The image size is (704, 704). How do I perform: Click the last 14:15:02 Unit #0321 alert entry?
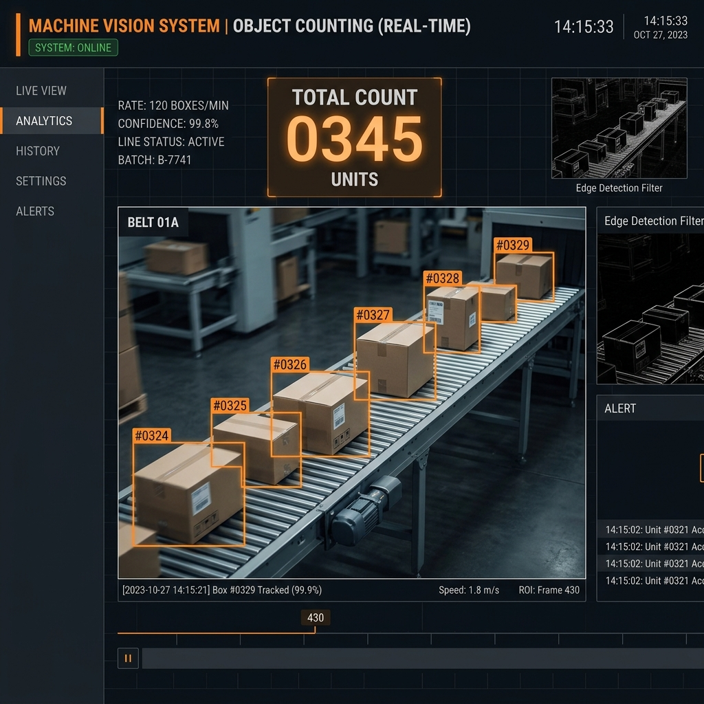650,580
